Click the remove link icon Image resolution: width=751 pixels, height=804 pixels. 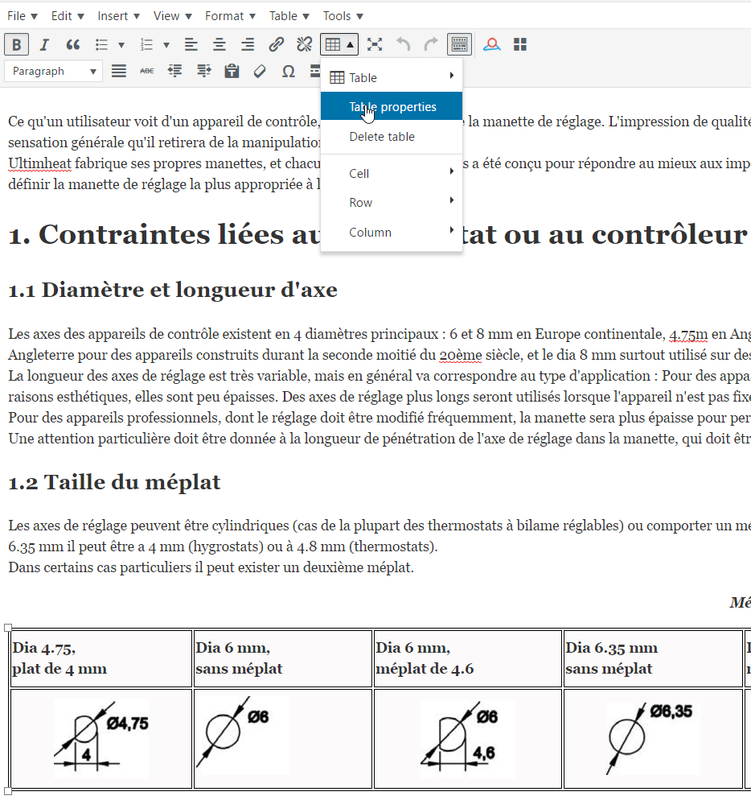click(304, 44)
